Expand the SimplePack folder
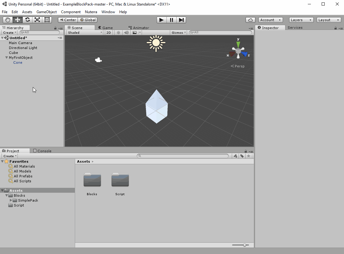Viewport: 344px width, 254px height. point(11,200)
